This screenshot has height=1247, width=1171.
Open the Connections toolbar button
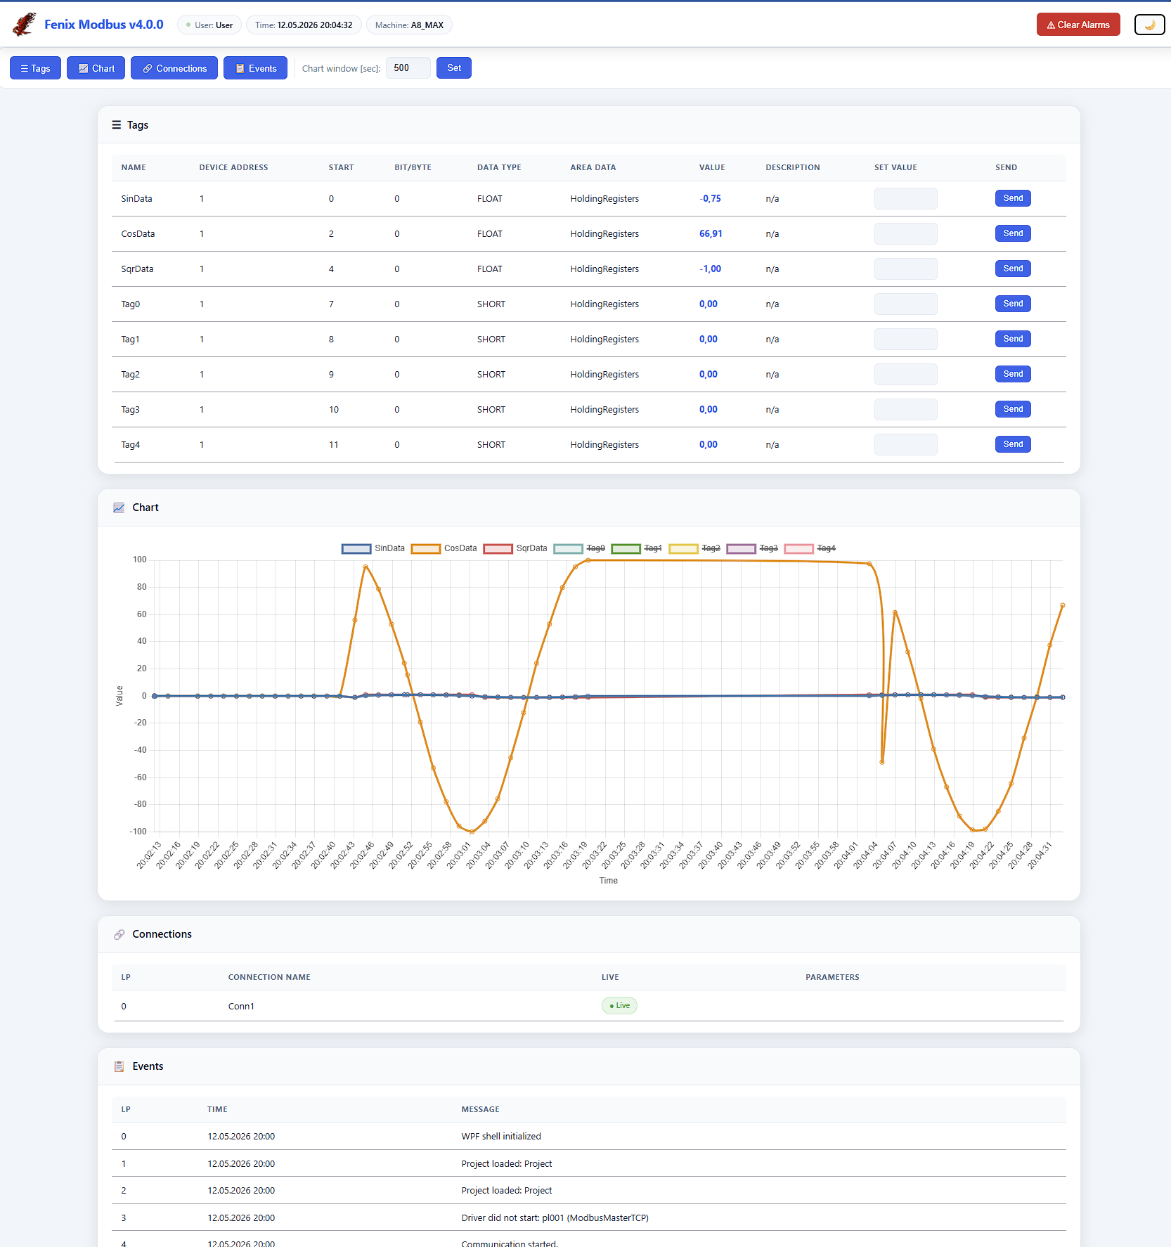(x=174, y=68)
